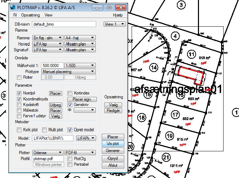Screen dimensions: 239x178
Task: Enable the Kvik plot checkbox
Action: point(19,130)
